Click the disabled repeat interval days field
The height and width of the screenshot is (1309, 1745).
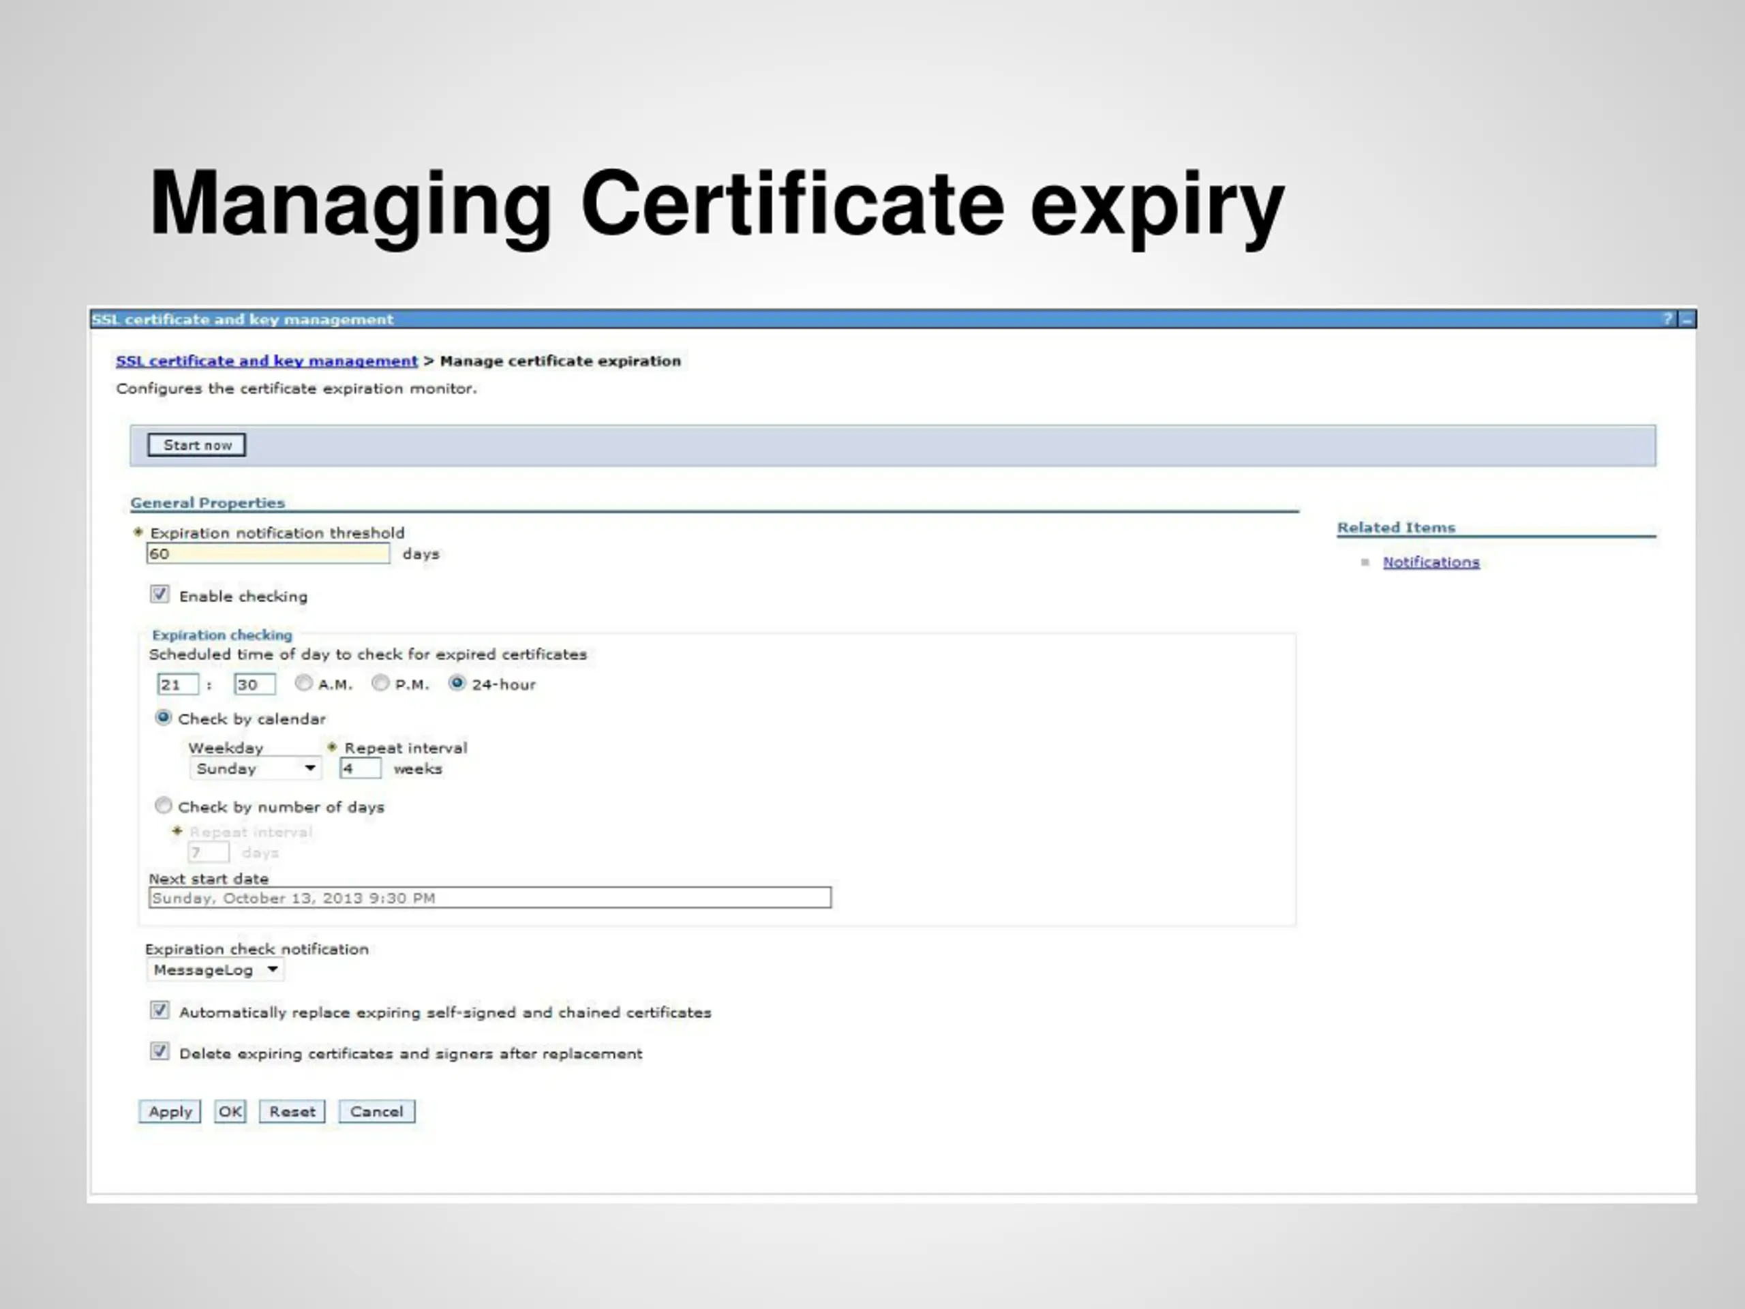coord(209,852)
